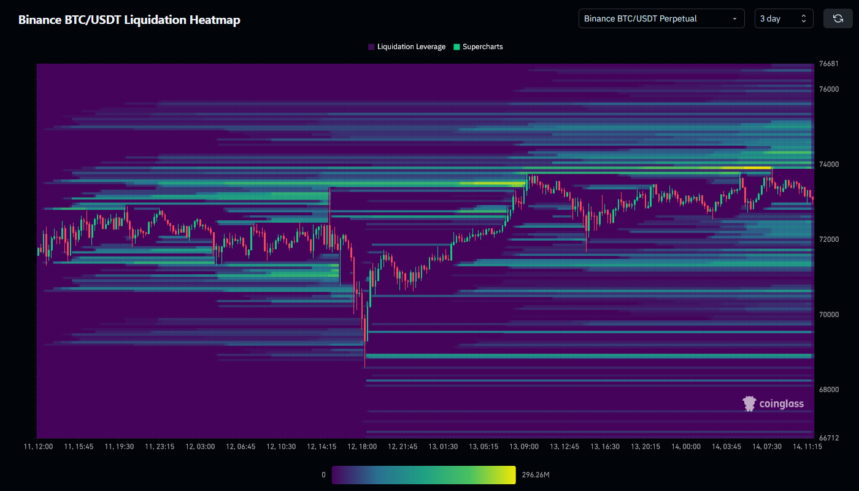This screenshot has width=859, height=491.
Task: Toggle the Liquidation Leverage legend item
Action: tap(407, 47)
